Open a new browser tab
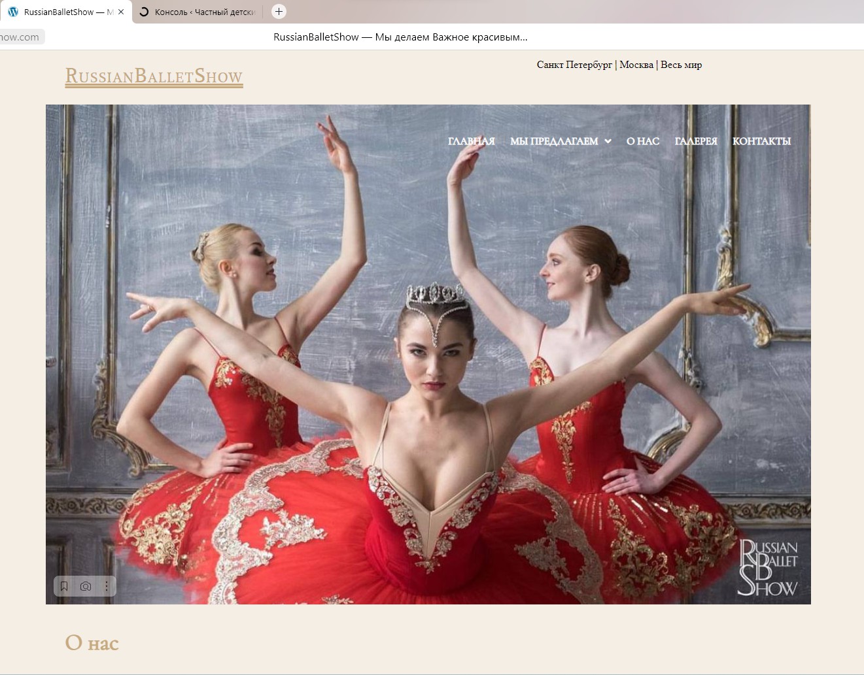 pyautogui.click(x=279, y=11)
